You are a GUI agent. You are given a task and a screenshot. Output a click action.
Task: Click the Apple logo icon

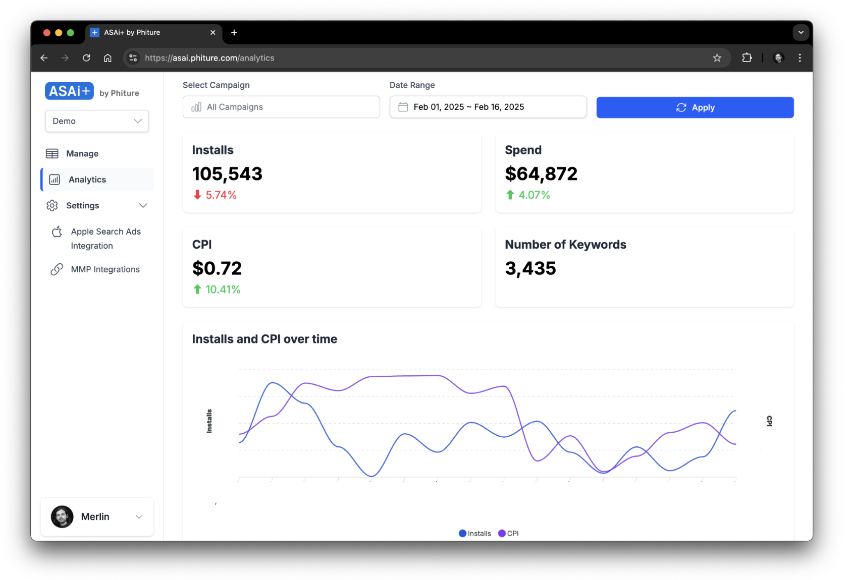click(x=57, y=232)
